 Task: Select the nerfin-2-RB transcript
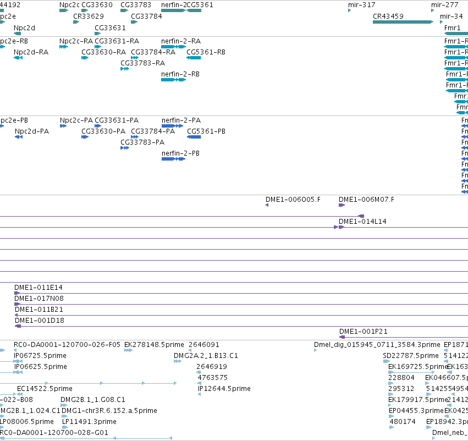point(173,80)
